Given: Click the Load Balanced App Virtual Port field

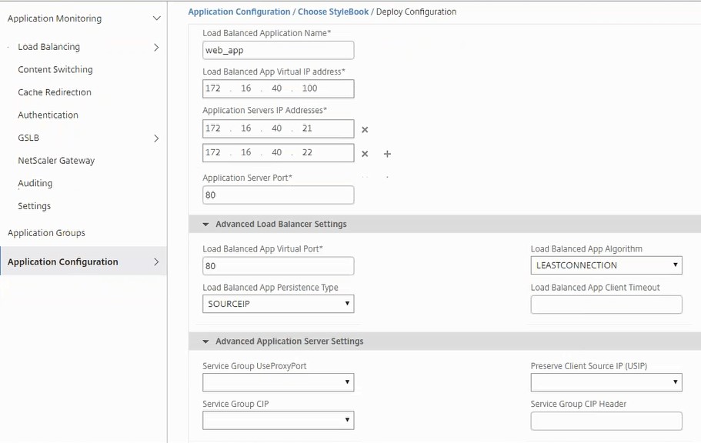Looking at the screenshot, I should pyautogui.click(x=278, y=266).
